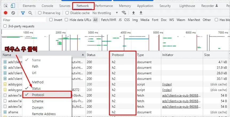The image size is (230, 117).
Task: Filter requests by Media
Action: tap(145, 20)
